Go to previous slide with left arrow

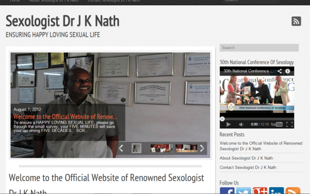121,148
